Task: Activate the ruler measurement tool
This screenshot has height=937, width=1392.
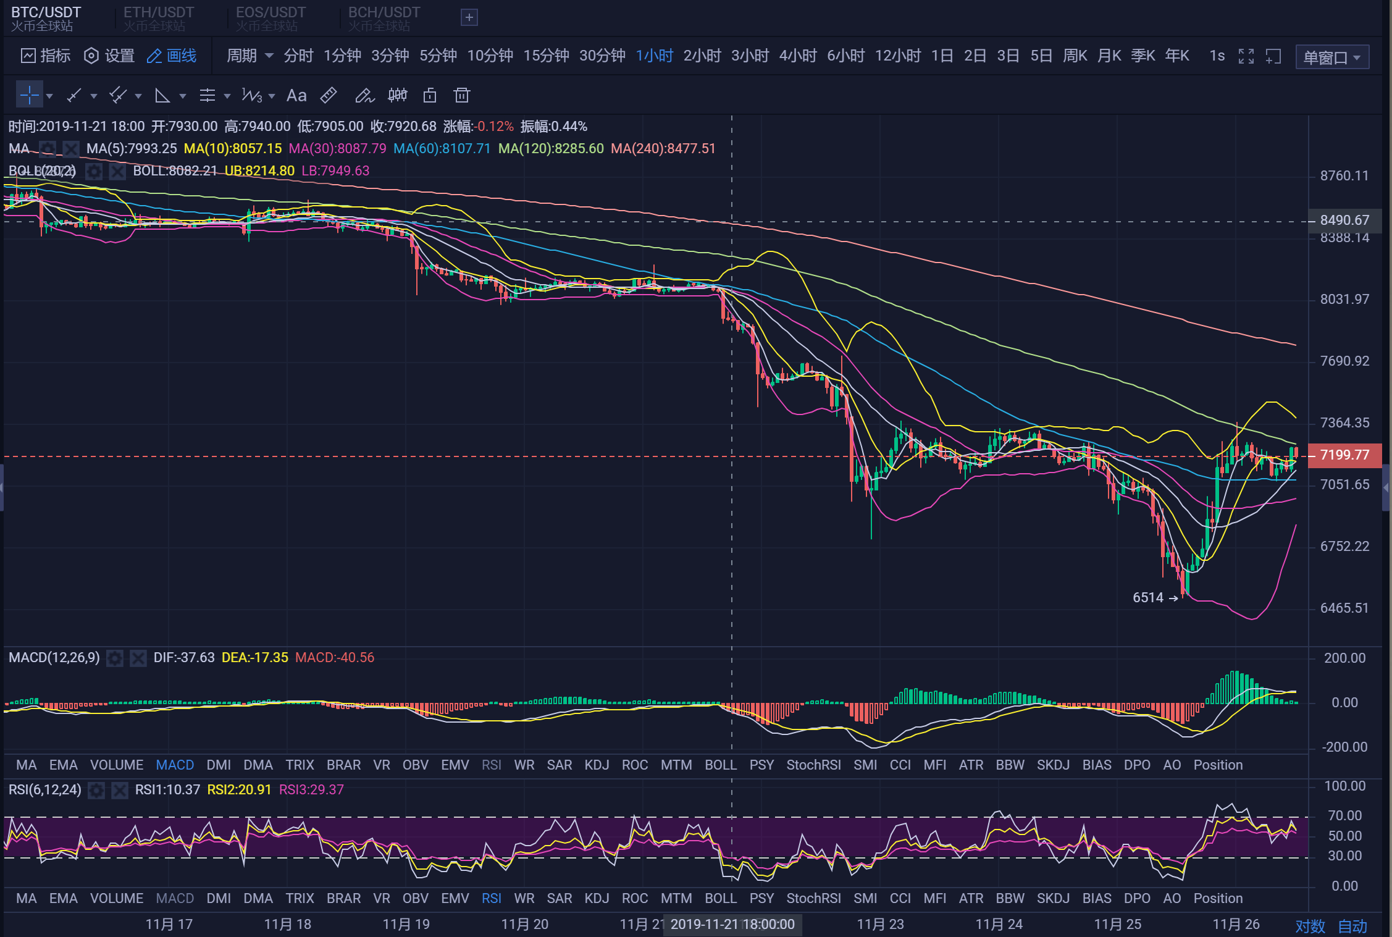Action: (x=329, y=95)
